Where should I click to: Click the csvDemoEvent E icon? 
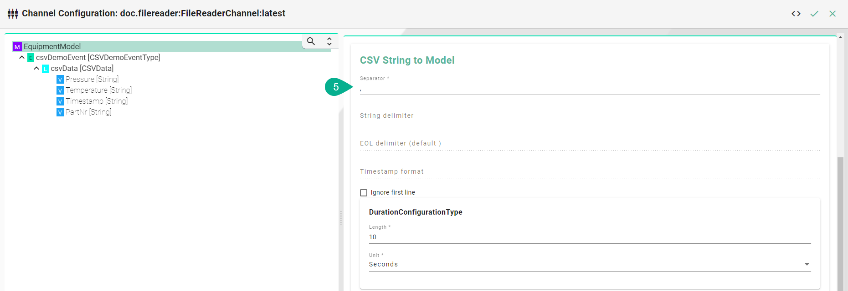(31, 58)
